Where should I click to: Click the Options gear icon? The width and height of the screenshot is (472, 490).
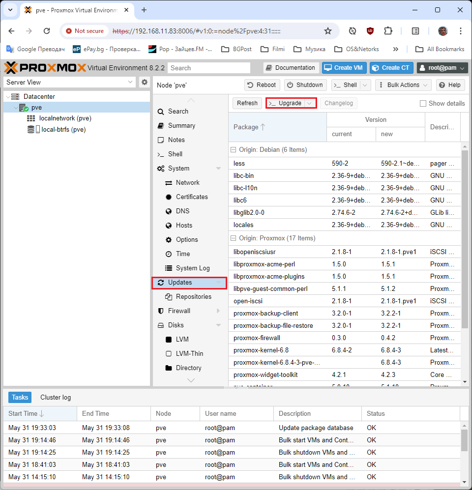pyautogui.click(x=169, y=240)
